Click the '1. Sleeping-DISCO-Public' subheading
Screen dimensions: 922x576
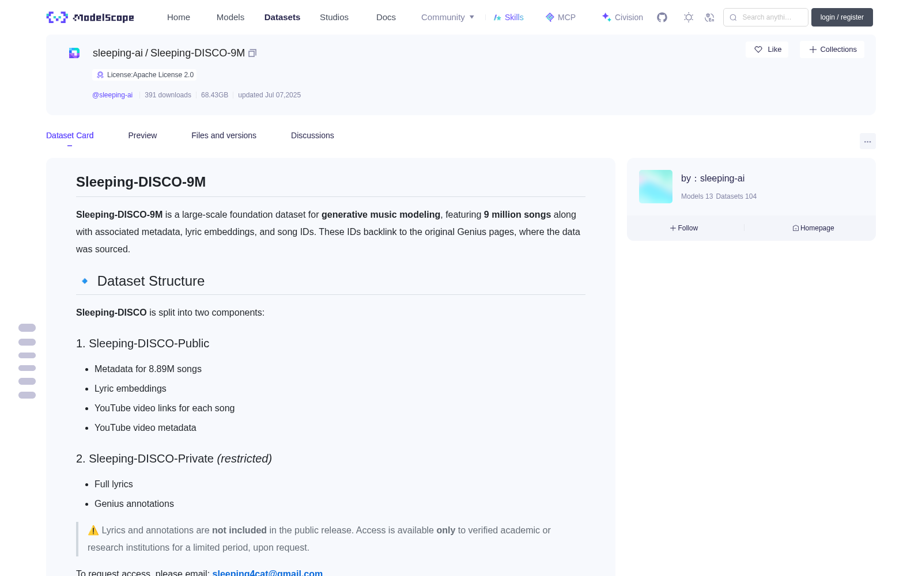pos(142,343)
